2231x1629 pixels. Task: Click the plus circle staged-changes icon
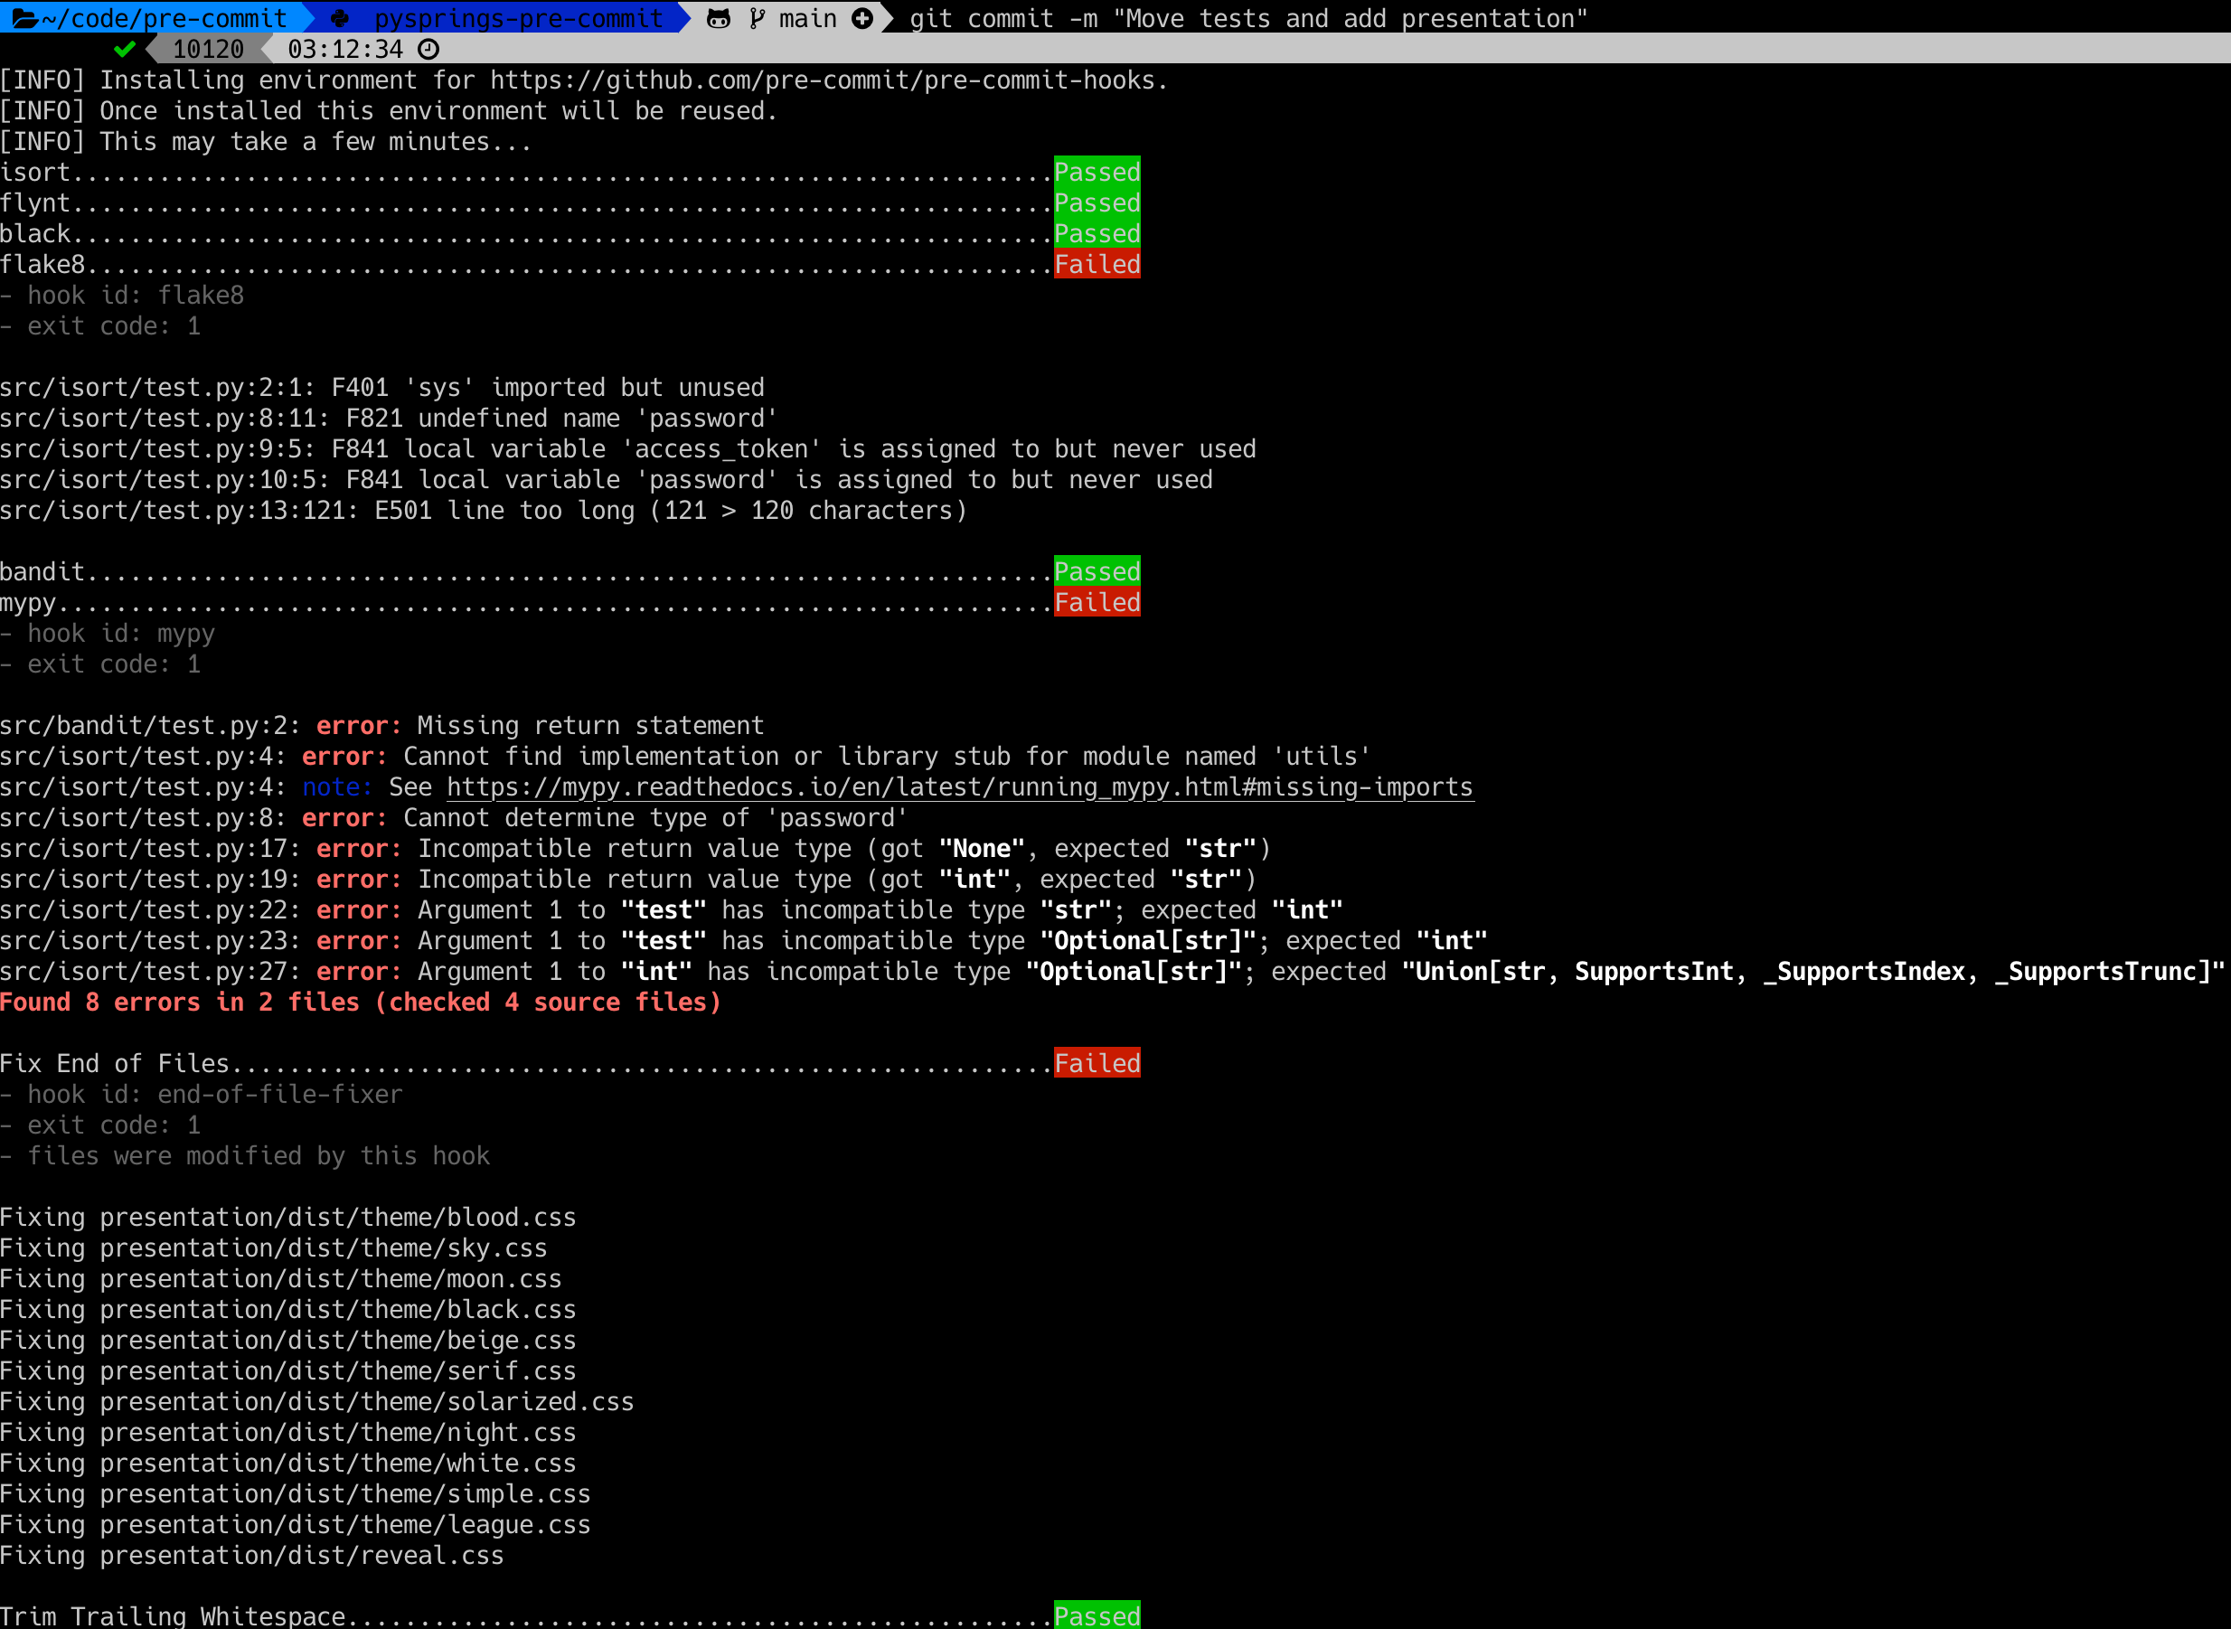[x=861, y=18]
